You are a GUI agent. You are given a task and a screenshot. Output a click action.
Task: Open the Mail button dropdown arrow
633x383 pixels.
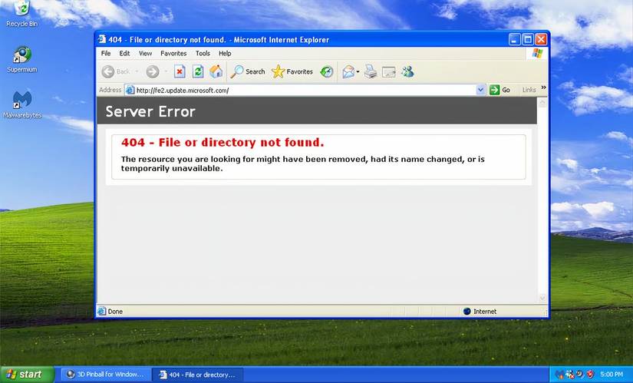(x=358, y=72)
